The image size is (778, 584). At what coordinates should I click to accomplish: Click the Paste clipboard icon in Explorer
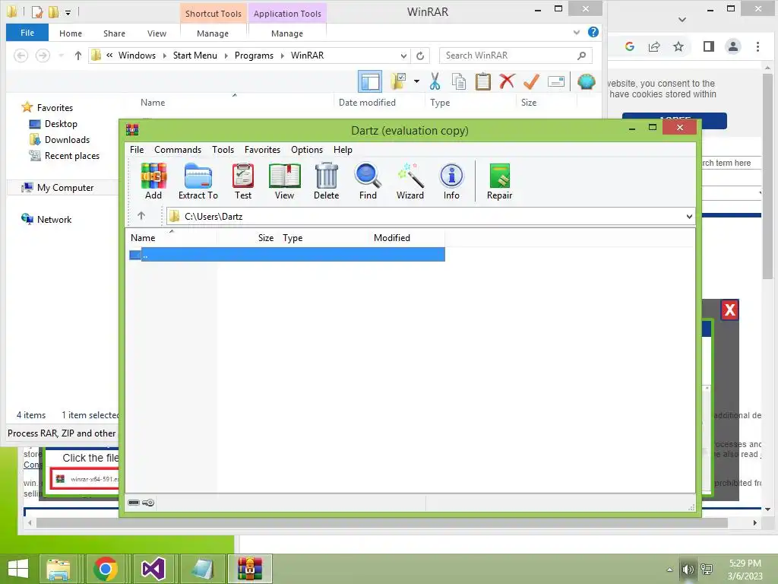[482, 81]
